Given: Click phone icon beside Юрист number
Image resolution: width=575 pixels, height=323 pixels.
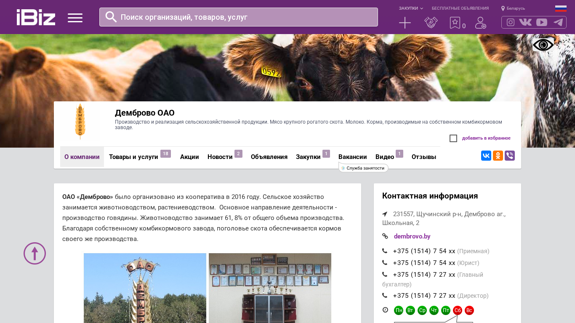Looking at the screenshot, I should (x=385, y=263).
